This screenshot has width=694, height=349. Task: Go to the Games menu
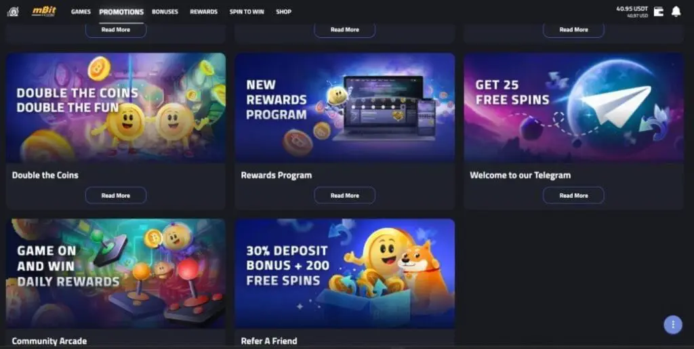[x=81, y=12]
